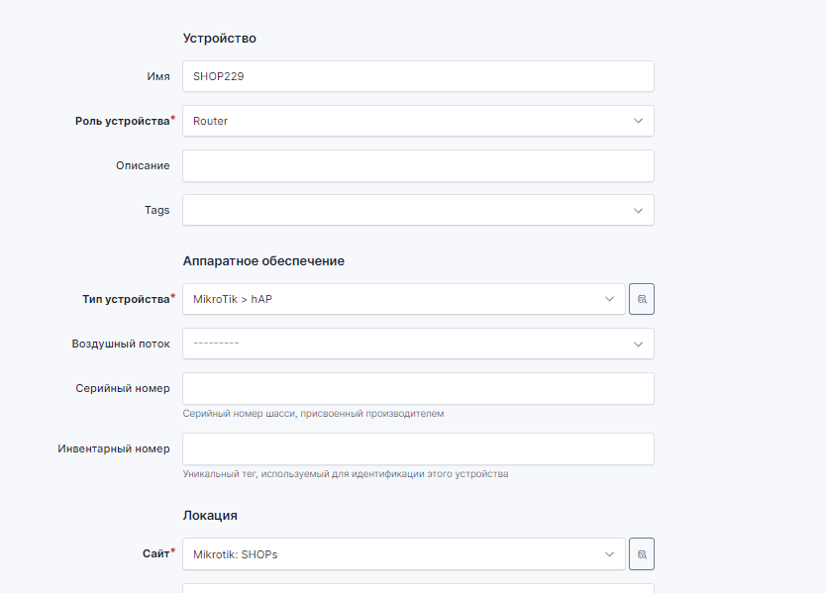The image size is (826, 593).
Task: Click the Описание label
Action: point(143,165)
